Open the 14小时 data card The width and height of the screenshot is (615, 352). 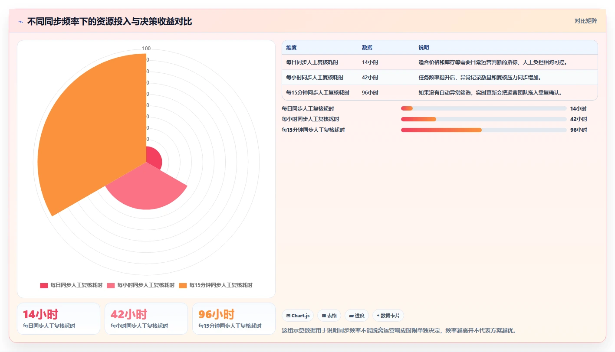[x=59, y=319]
